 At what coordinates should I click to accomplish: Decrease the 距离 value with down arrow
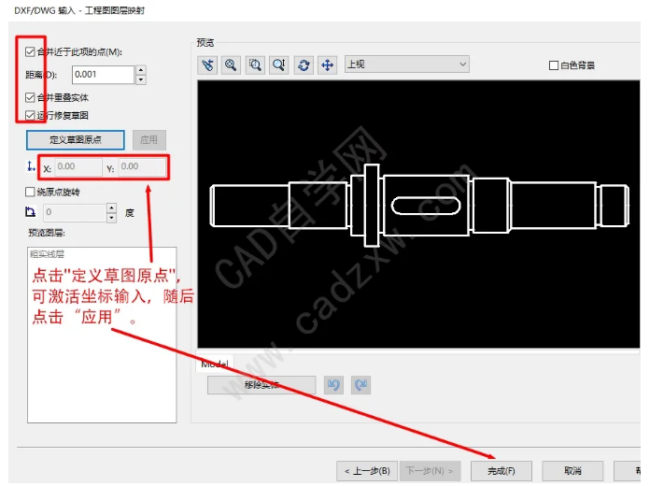[x=141, y=79]
